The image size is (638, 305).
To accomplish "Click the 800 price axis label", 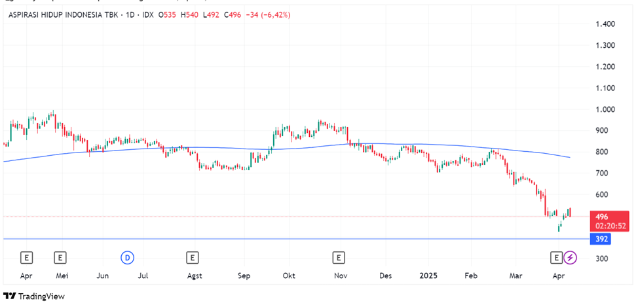I will tap(601, 152).
